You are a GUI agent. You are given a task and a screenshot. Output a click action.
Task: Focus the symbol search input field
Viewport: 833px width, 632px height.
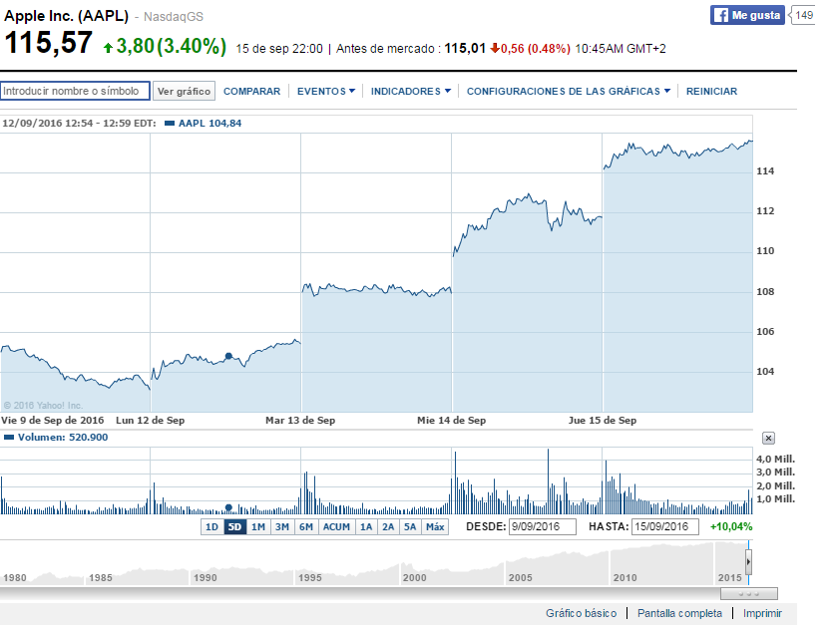click(75, 91)
